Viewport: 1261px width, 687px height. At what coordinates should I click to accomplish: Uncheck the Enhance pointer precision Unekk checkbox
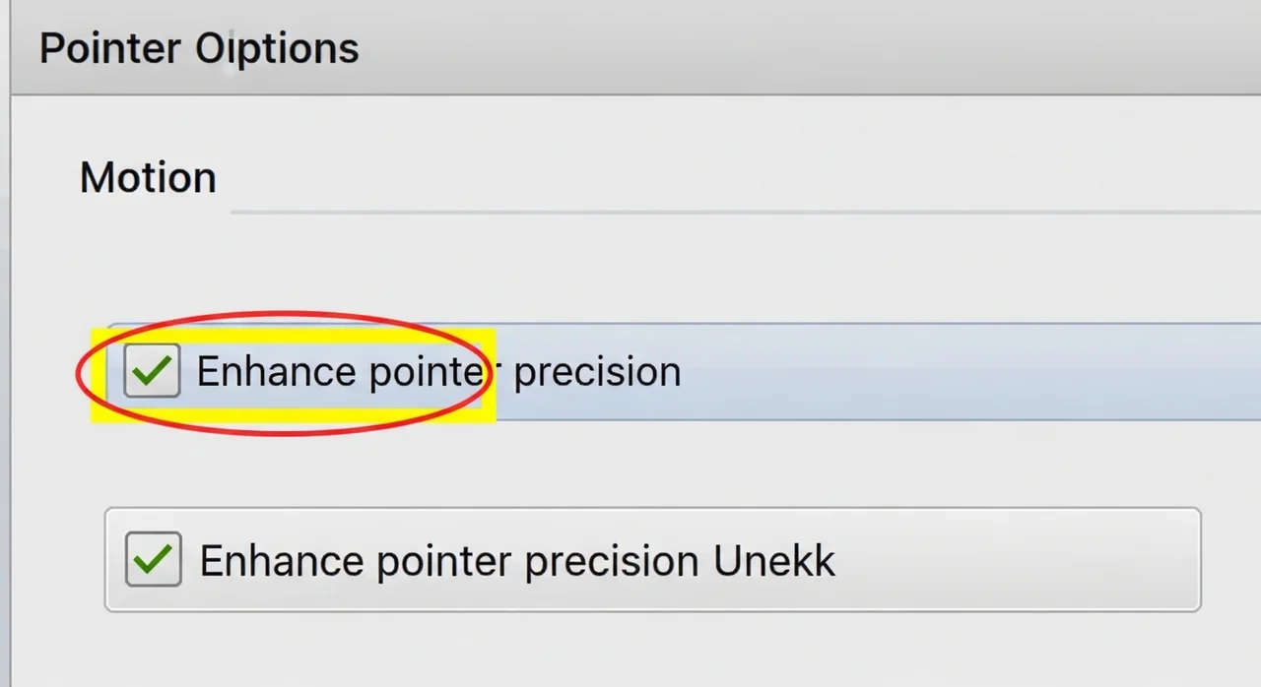tap(154, 559)
